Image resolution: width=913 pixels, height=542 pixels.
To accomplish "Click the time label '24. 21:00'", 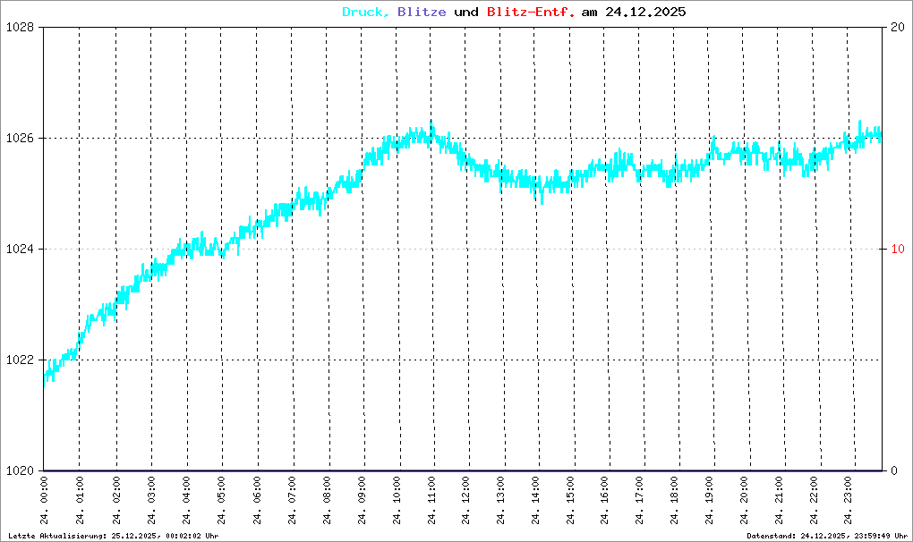I will pyautogui.click(x=779, y=501).
